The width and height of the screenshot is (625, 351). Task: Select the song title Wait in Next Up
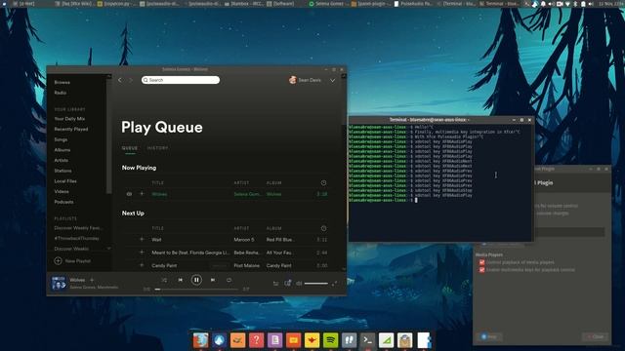click(156, 240)
